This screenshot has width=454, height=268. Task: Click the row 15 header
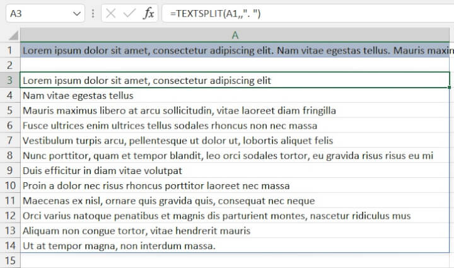tap(9, 260)
